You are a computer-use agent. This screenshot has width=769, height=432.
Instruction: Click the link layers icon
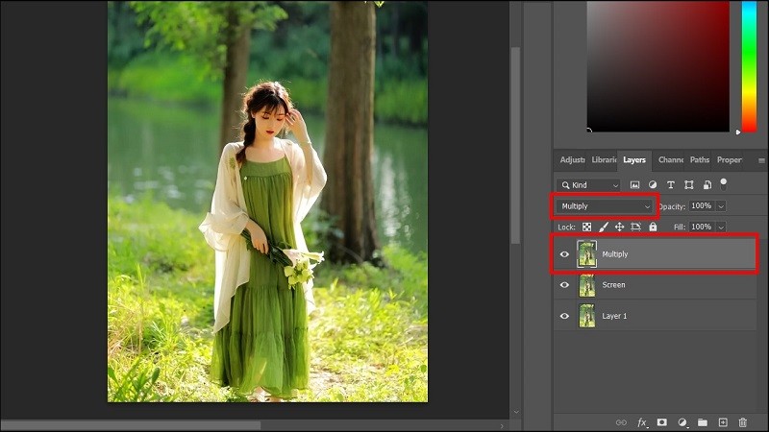point(621,422)
